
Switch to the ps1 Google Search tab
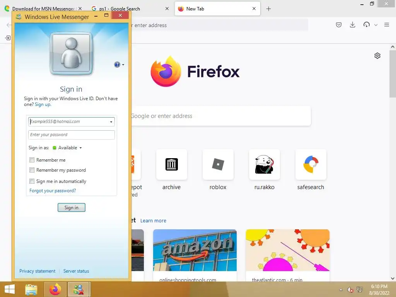coord(119,9)
